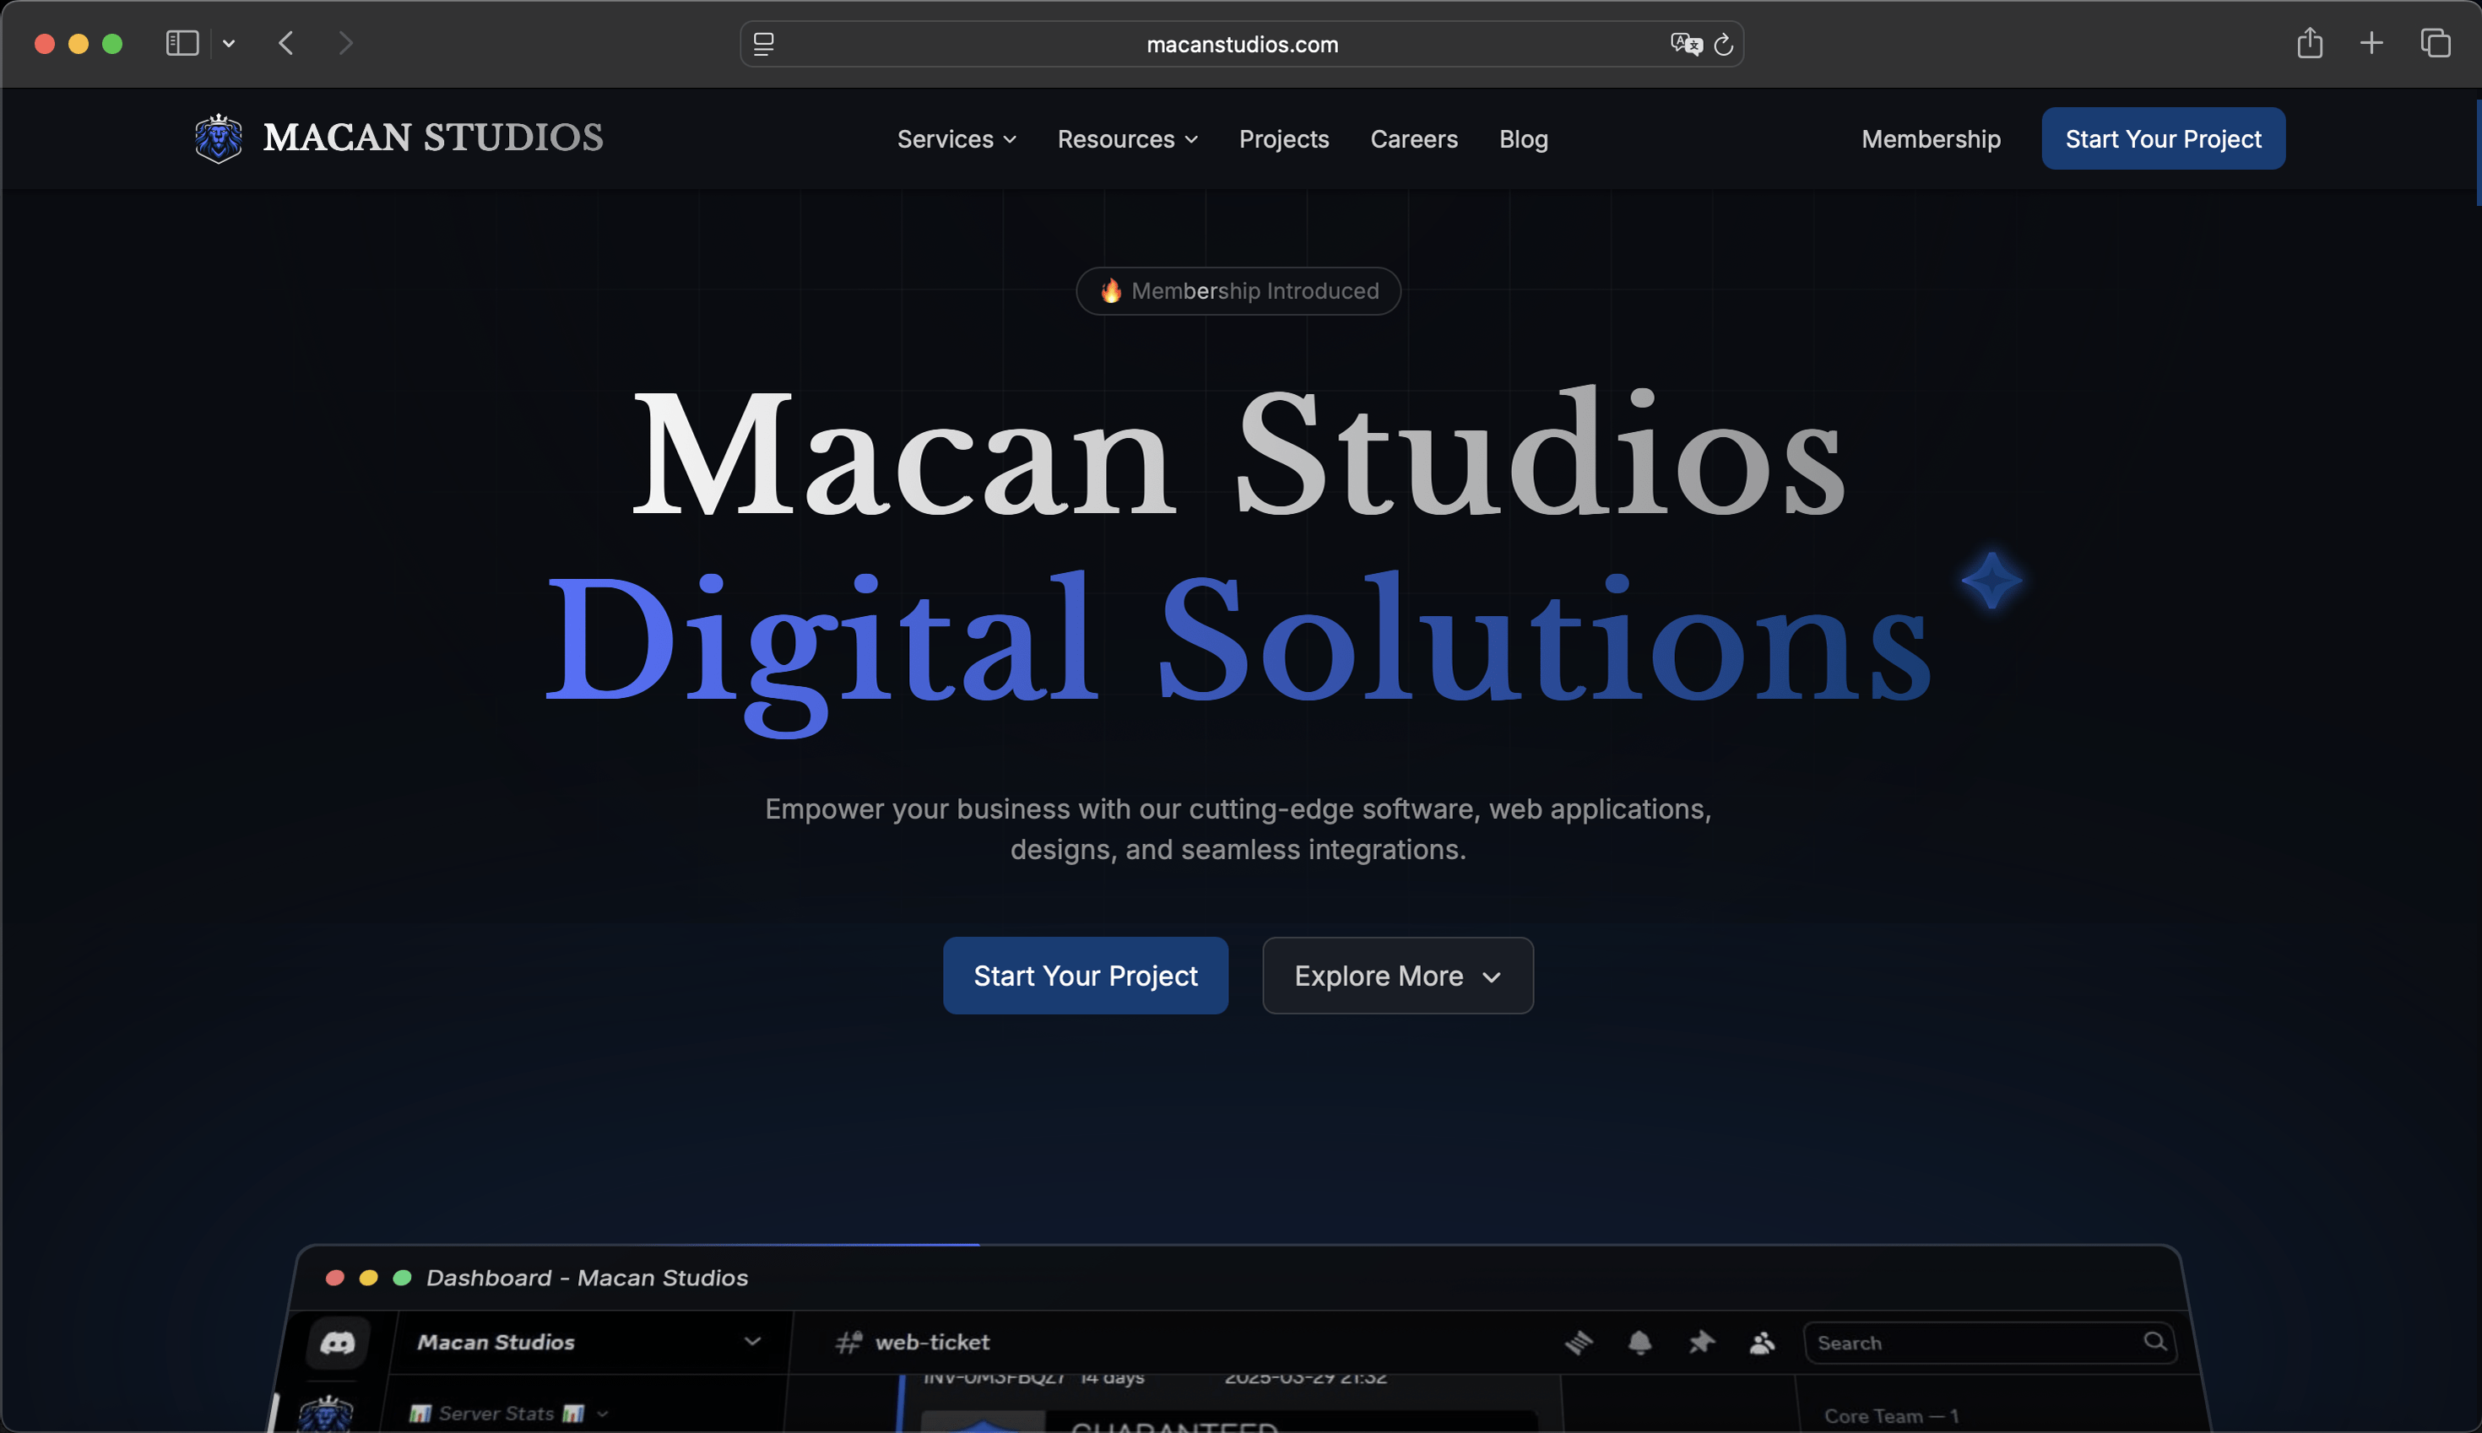This screenshot has width=2482, height=1433.
Task: Open the Safari share icon
Action: point(2309,43)
